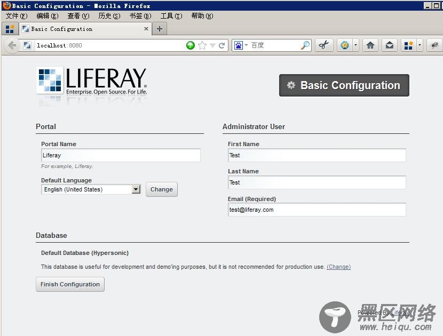
Task: Click the Last Name input field
Action: pyautogui.click(x=317, y=182)
